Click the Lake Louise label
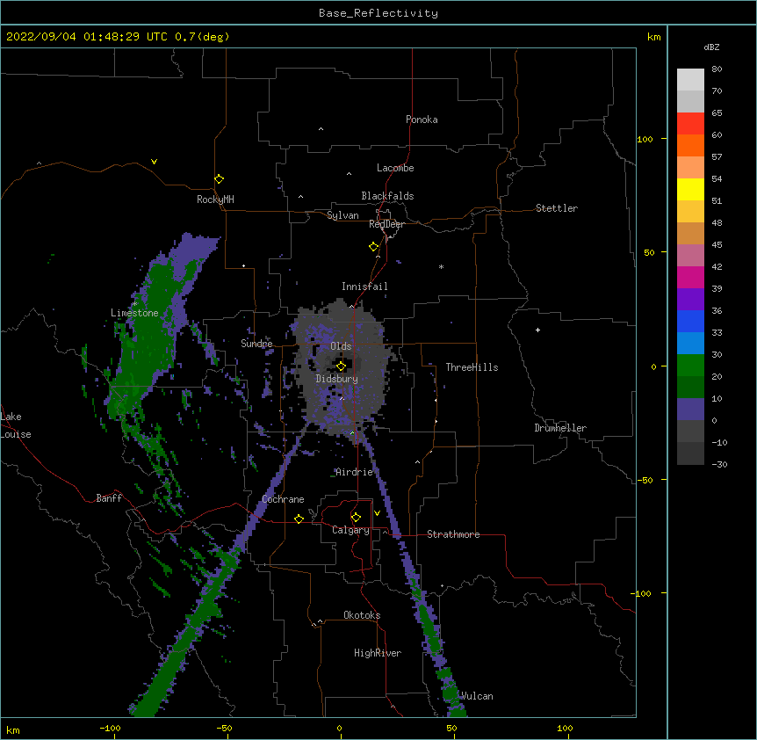This screenshot has height=740, width=757. coord(16,425)
